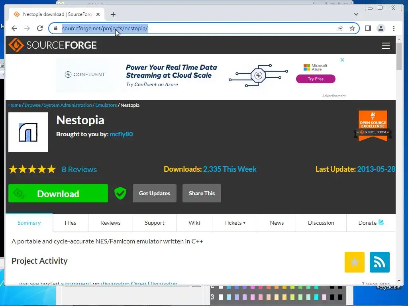Switch to the Reviews tab
The height and width of the screenshot is (306, 408).
pyautogui.click(x=110, y=223)
